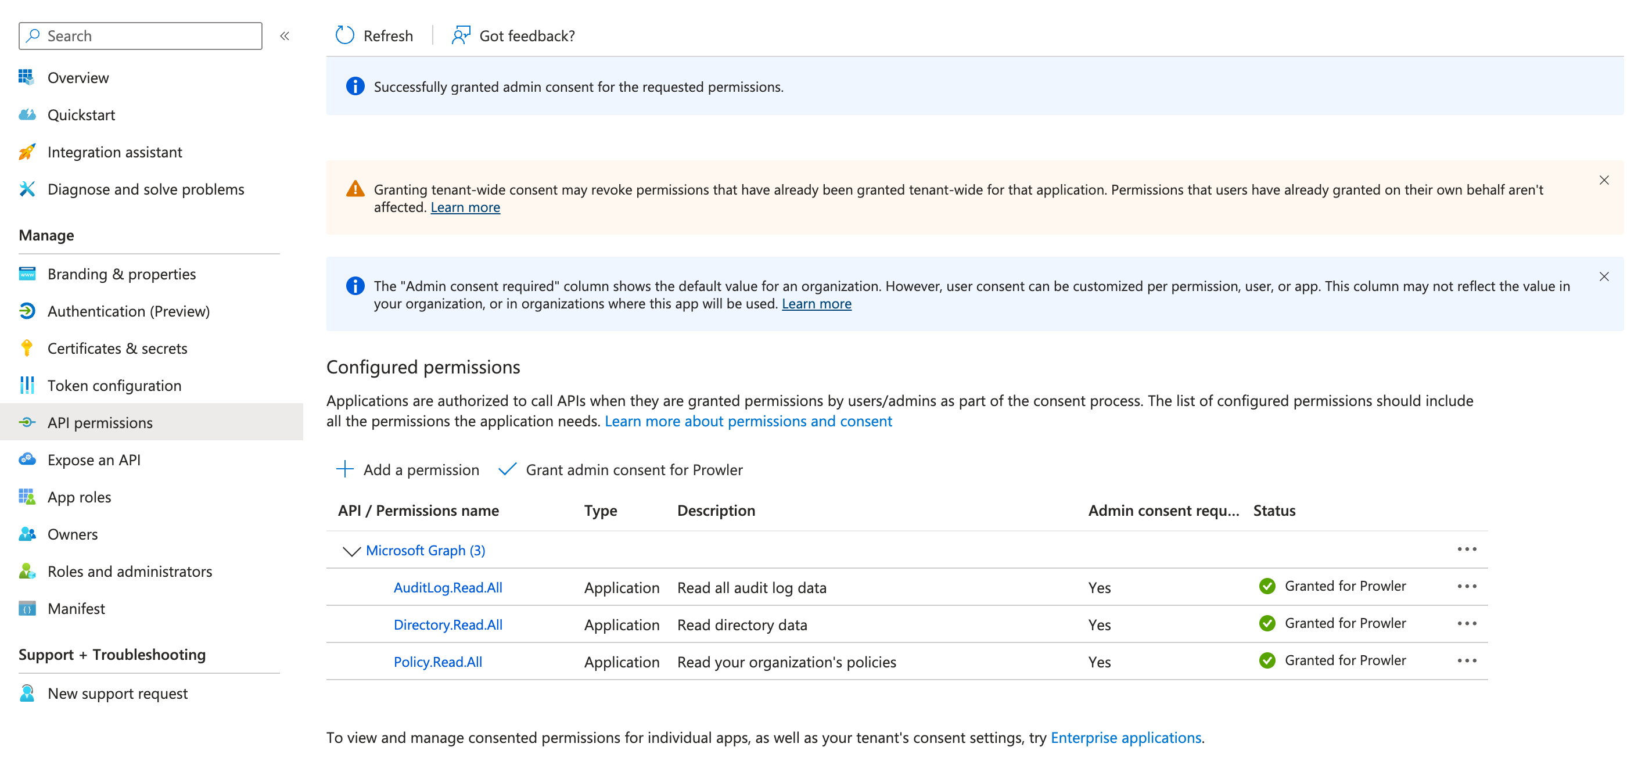Select the Manifest icon
Viewport: 1638px width, 783px height.
click(x=27, y=608)
